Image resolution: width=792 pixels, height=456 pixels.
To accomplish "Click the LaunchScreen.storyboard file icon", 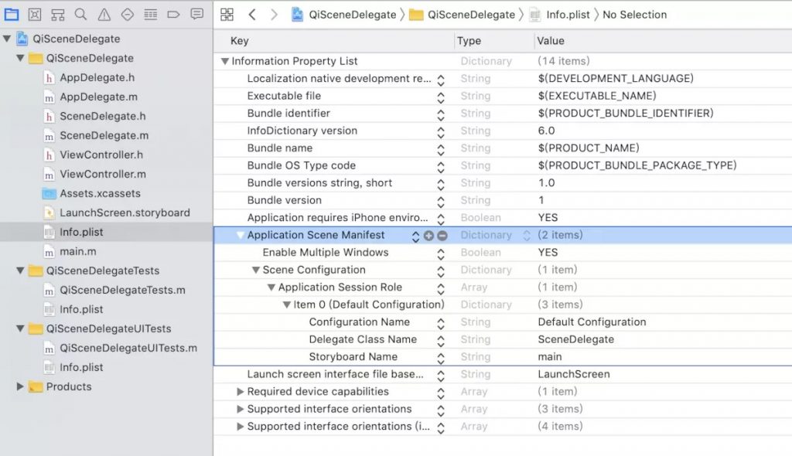I will click(49, 213).
